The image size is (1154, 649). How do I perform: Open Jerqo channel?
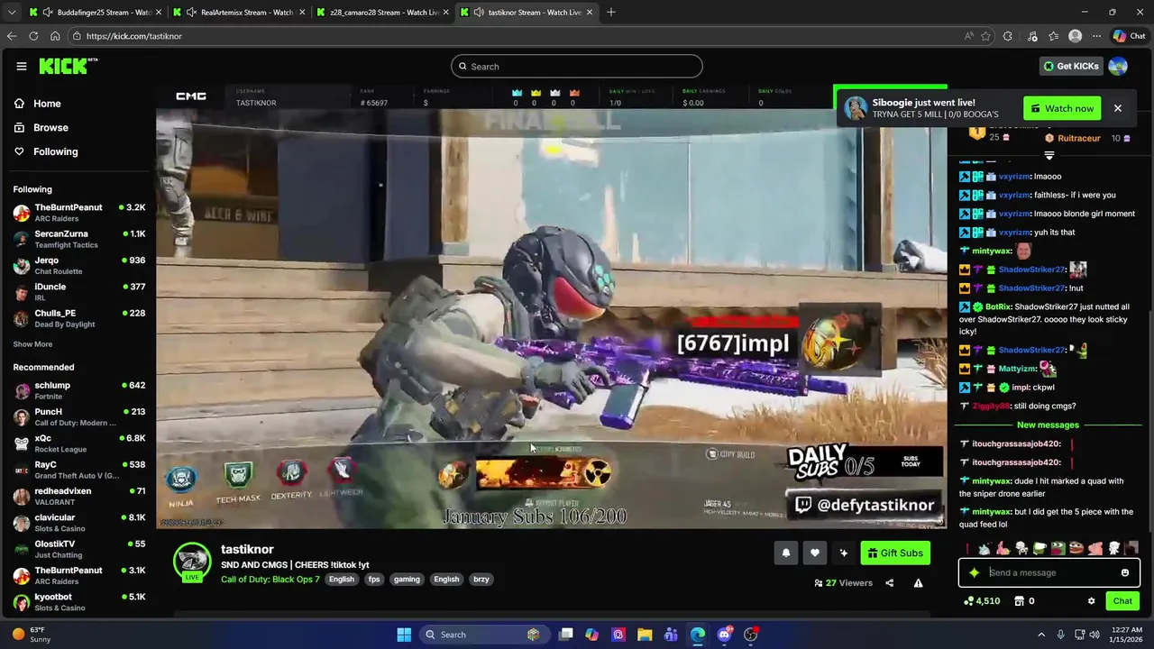click(78, 266)
